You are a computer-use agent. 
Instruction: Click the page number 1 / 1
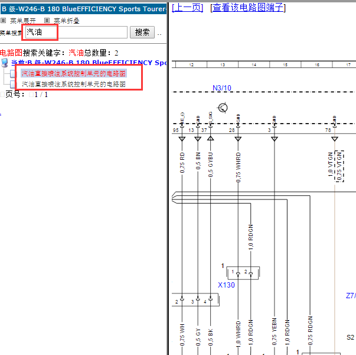coord(41,95)
